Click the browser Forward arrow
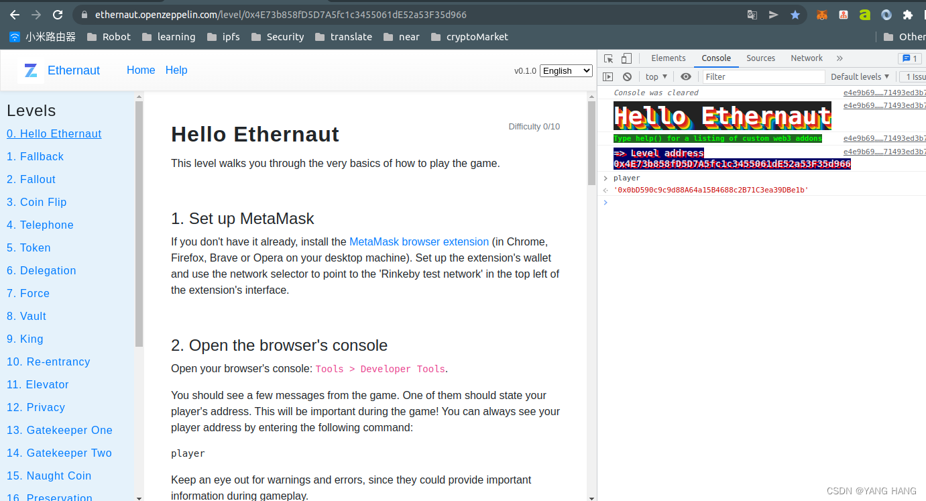Viewport: 926px width, 501px height. [x=36, y=15]
